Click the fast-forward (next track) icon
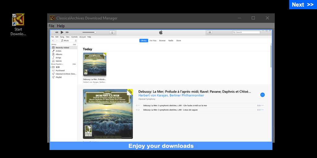Screen dimensions: 317x158 pos(67,32)
